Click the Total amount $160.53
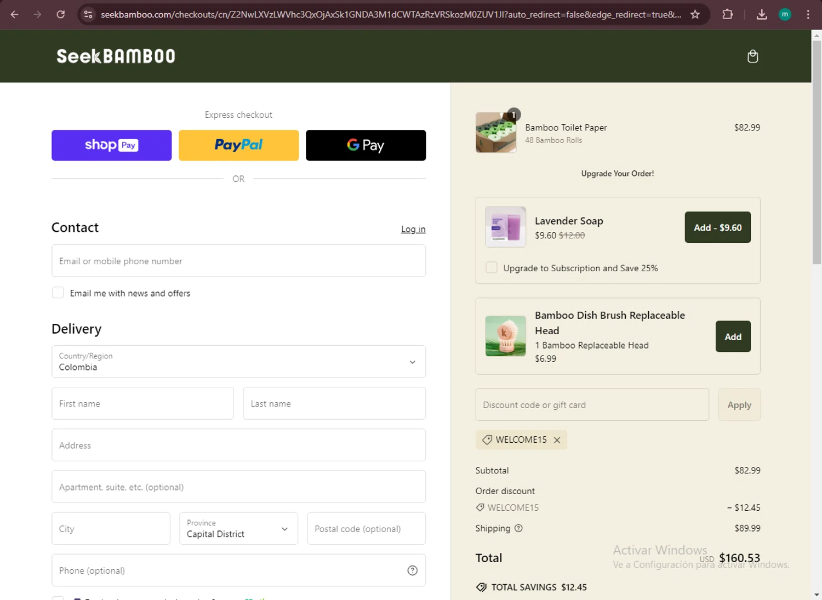 coord(739,558)
